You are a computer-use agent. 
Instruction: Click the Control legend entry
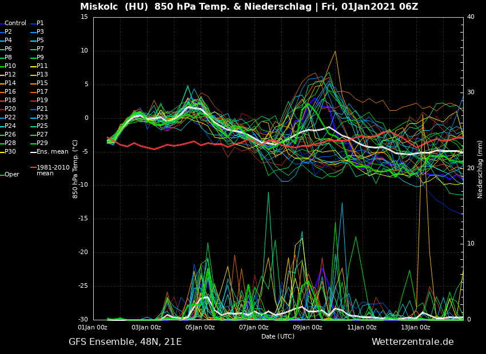click(x=15, y=23)
